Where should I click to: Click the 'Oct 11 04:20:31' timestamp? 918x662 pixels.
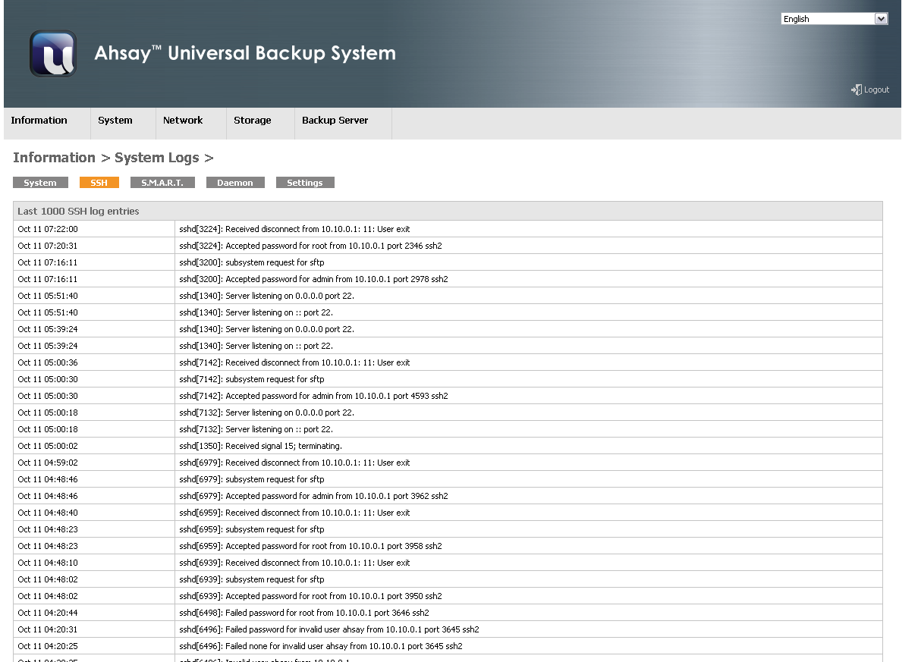coord(48,629)
